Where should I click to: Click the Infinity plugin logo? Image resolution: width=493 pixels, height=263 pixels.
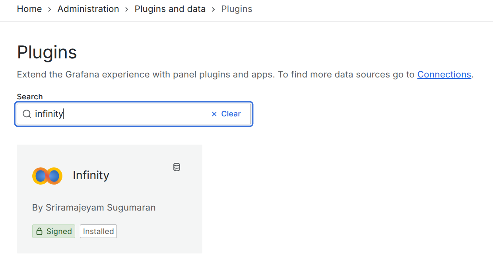47,176
